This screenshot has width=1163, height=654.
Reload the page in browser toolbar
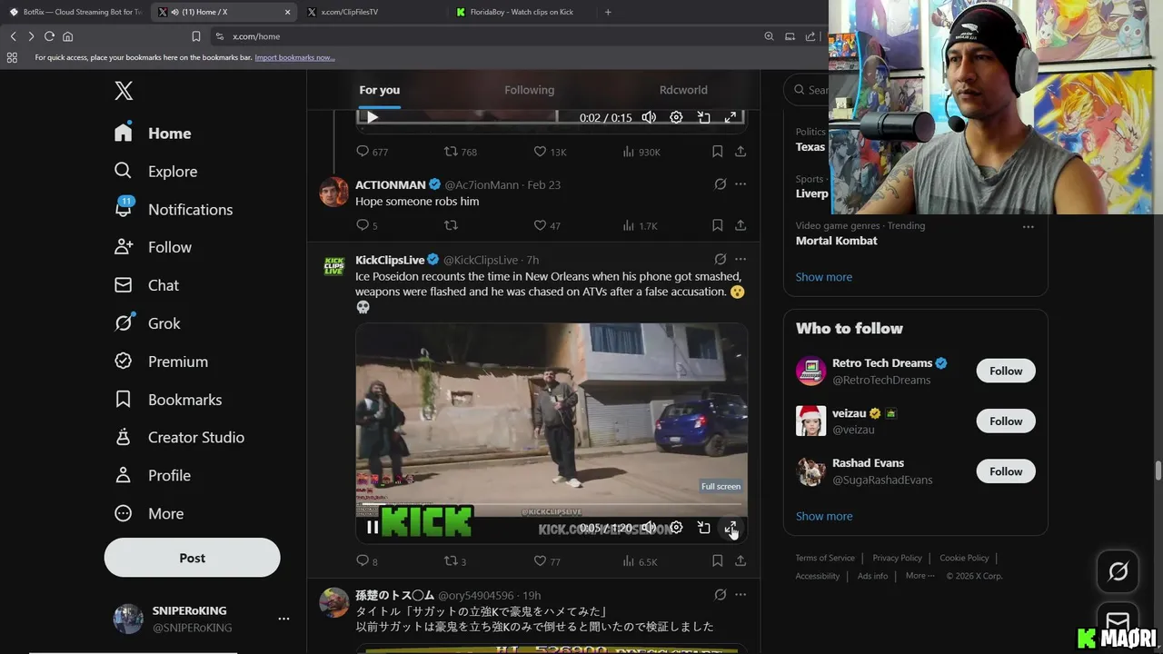click(x=49, y=36)
